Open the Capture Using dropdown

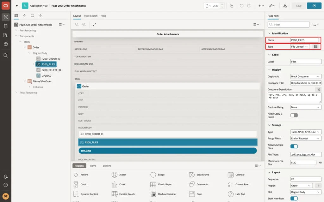point(306,107)
